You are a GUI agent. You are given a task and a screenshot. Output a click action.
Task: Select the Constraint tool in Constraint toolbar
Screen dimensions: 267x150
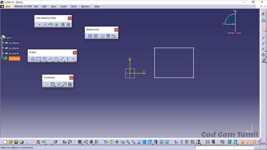(x=53, y=84)
